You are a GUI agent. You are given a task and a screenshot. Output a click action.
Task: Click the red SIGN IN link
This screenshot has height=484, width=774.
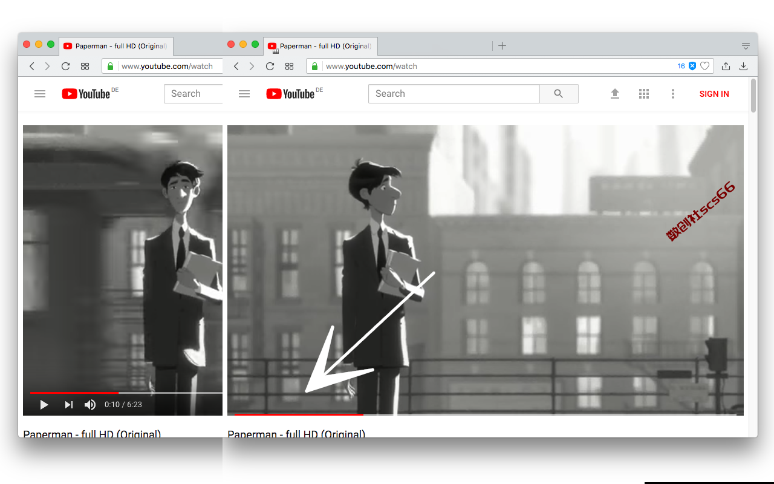(714, 94)
